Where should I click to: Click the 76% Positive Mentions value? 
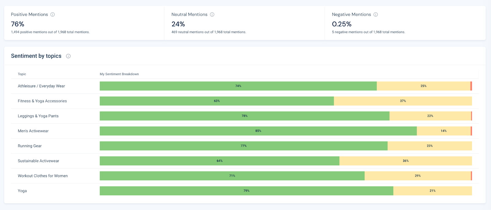click(x=17, y=24)
